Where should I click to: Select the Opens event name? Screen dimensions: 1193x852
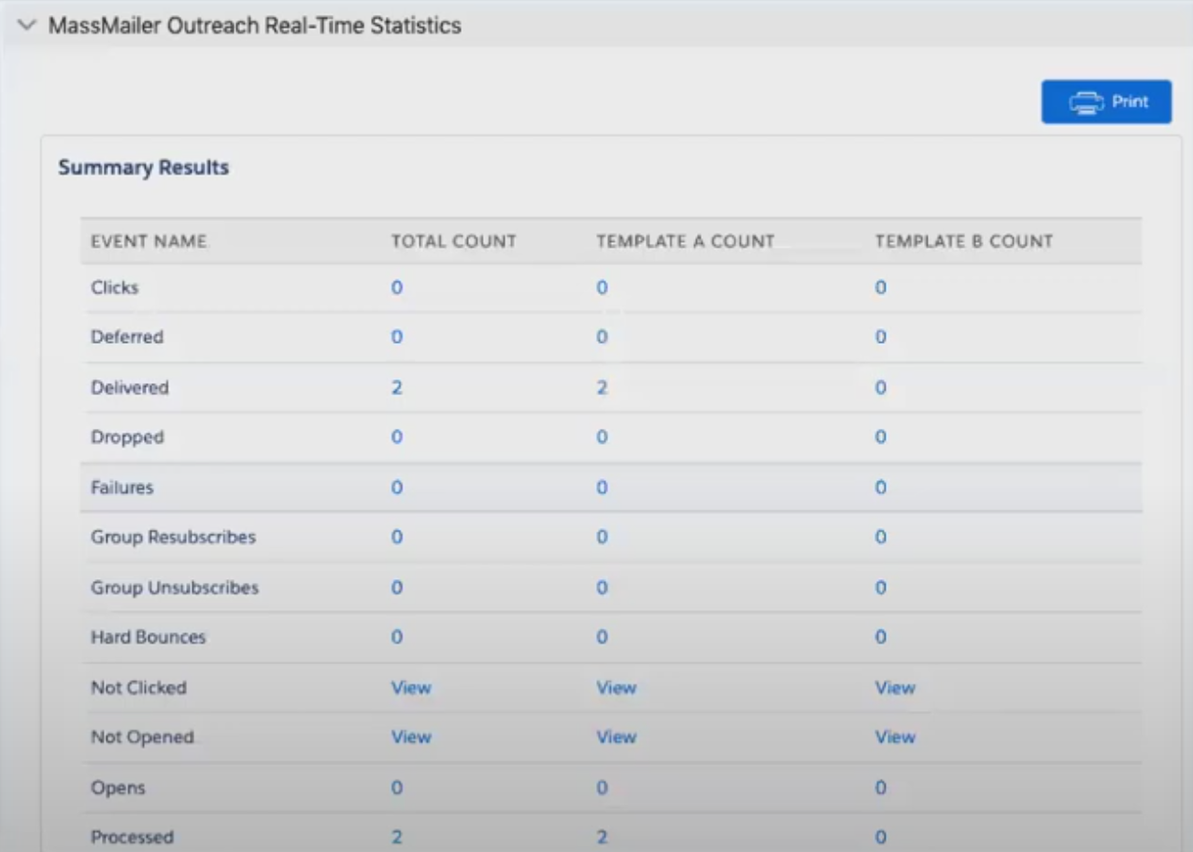pos(119,788)
